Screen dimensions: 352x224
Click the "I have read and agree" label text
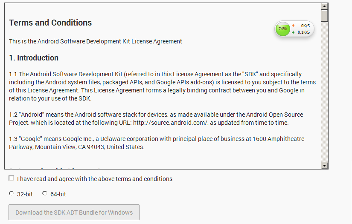(95, 179)
